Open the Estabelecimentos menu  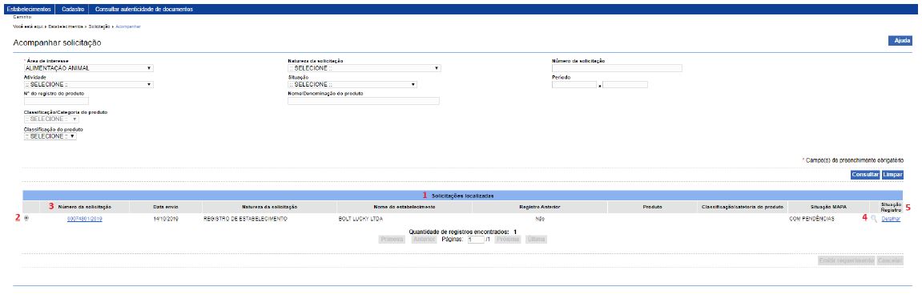pyautogui.click(x=29, y=10)
